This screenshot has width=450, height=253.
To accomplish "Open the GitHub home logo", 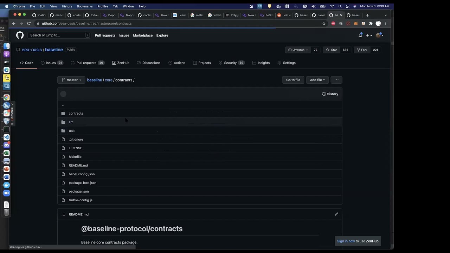I will tap(20, 35).
